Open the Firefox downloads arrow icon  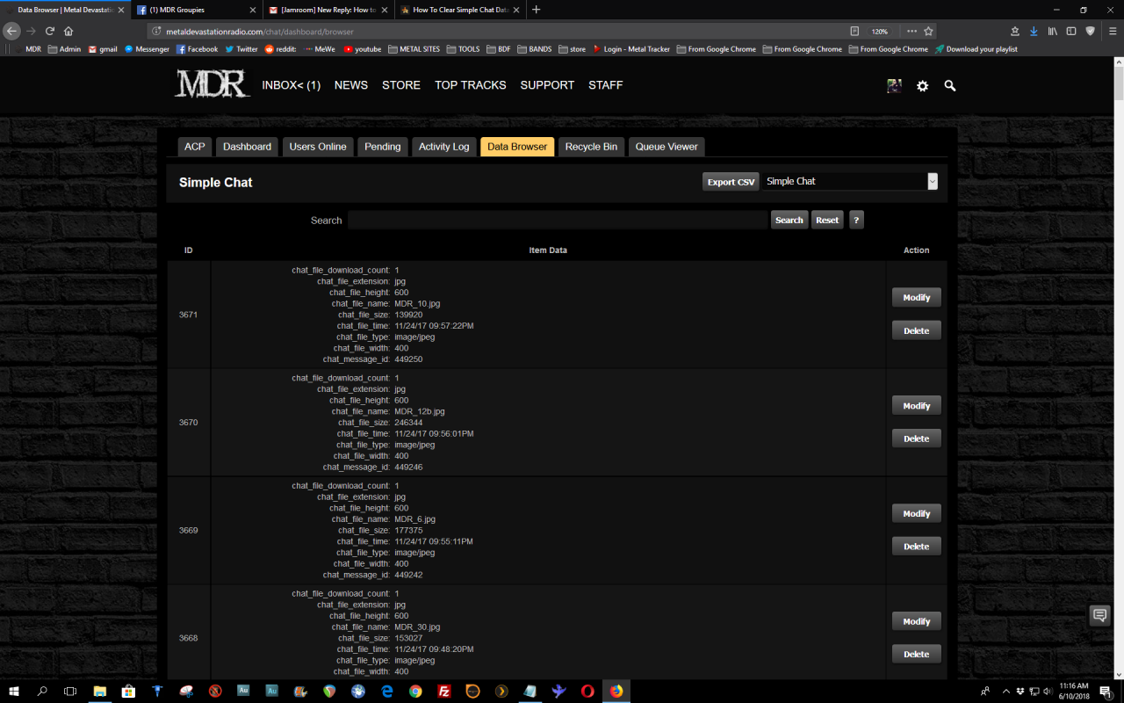[1034, 31]
